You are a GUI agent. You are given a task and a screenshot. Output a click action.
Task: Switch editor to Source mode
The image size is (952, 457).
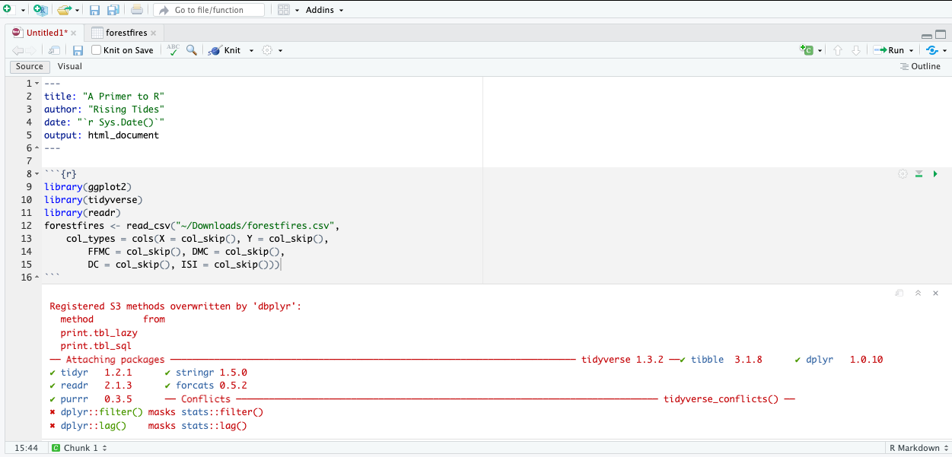[x=30, y=66]
